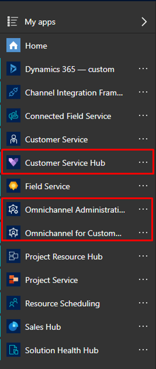
Task: Expand My apps with chevron arrow
Action: [x=144, y=22]
